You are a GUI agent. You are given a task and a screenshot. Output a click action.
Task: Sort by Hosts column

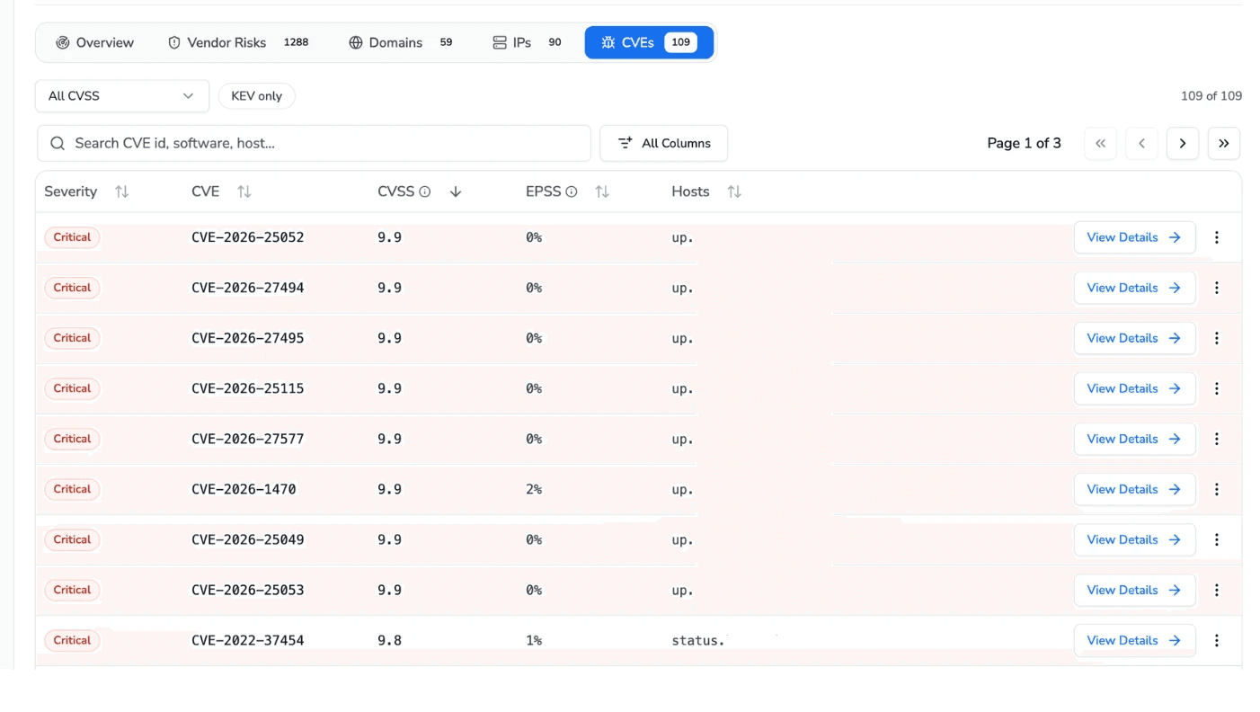point(734,191)
